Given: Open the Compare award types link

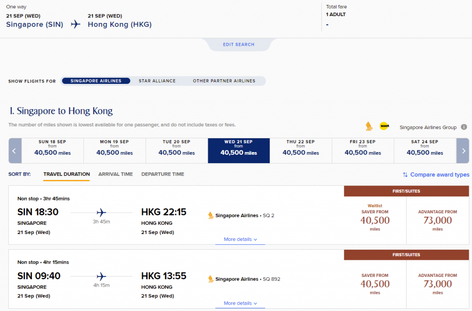Looking at the screenshot, I should pos(440,175).
